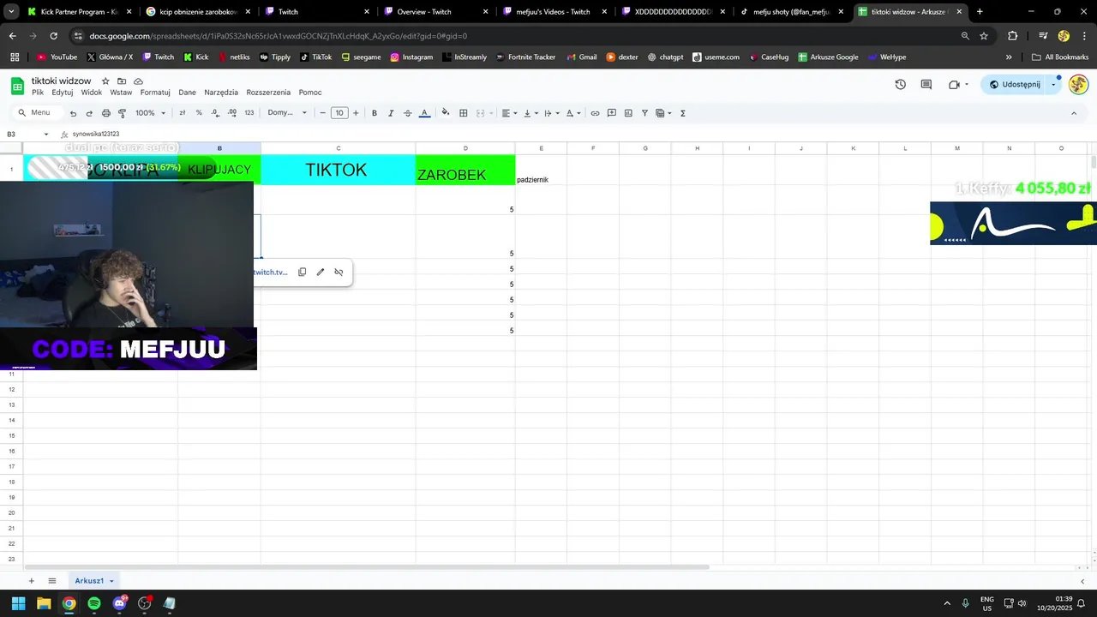Open version history clock icon
The image size is (1097, 617).
tap(900, 85)
